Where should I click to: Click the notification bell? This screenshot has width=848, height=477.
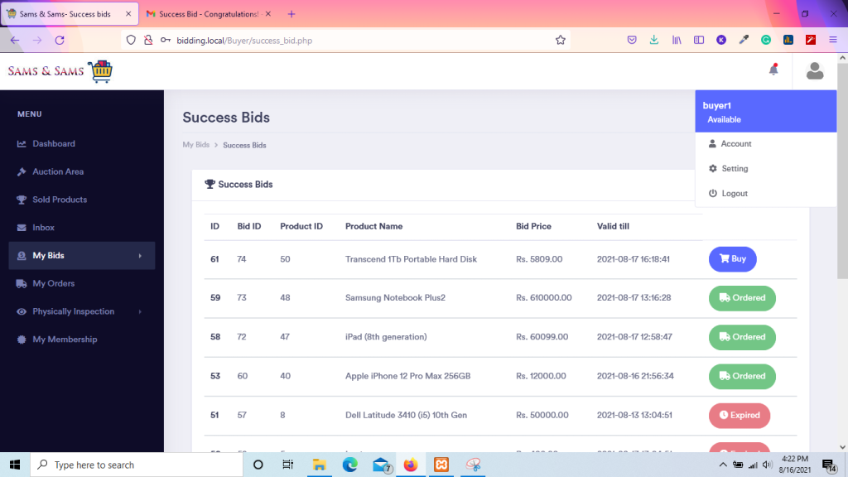pyautogui.click(x=773, y=71)
